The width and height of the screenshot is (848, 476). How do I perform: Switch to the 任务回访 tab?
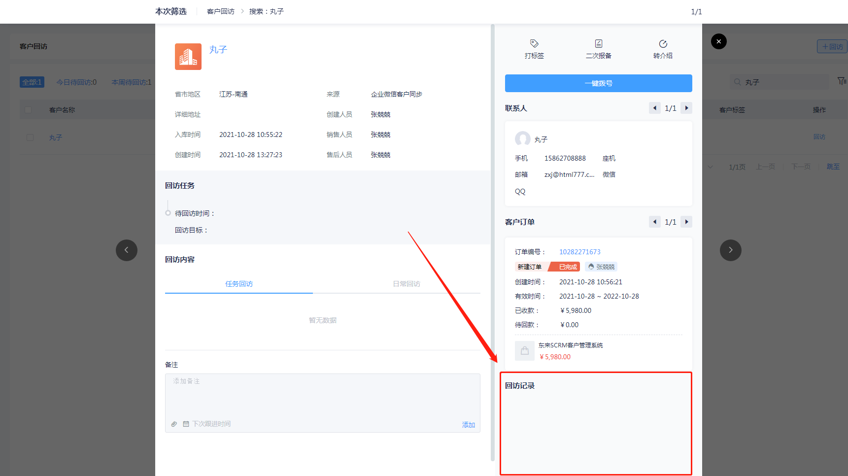[239, 284]
